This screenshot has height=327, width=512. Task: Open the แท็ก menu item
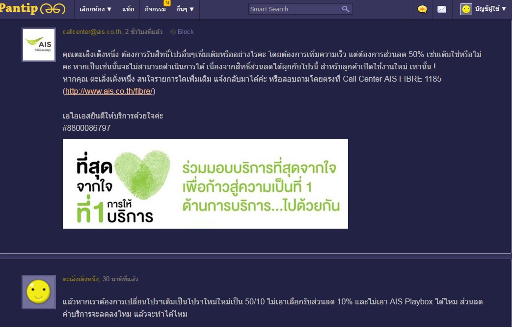click(x=128, y=9)
